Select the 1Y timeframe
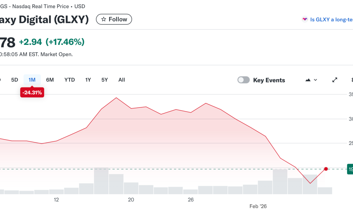353x212 pixels. click(x=88, y=80)
